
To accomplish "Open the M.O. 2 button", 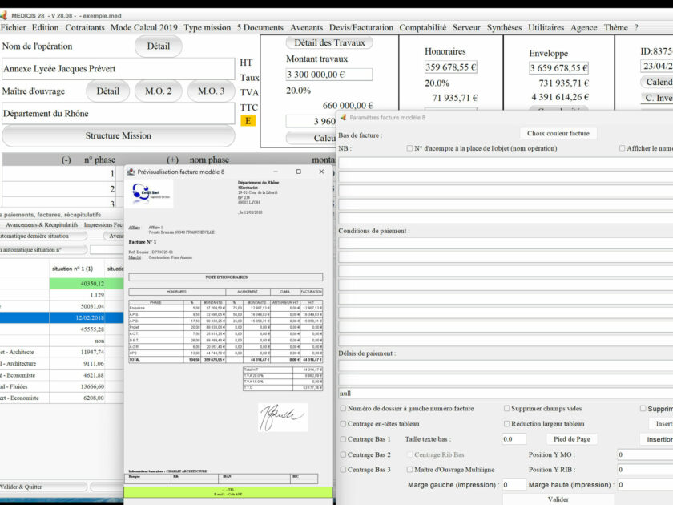I will [159, 91].
